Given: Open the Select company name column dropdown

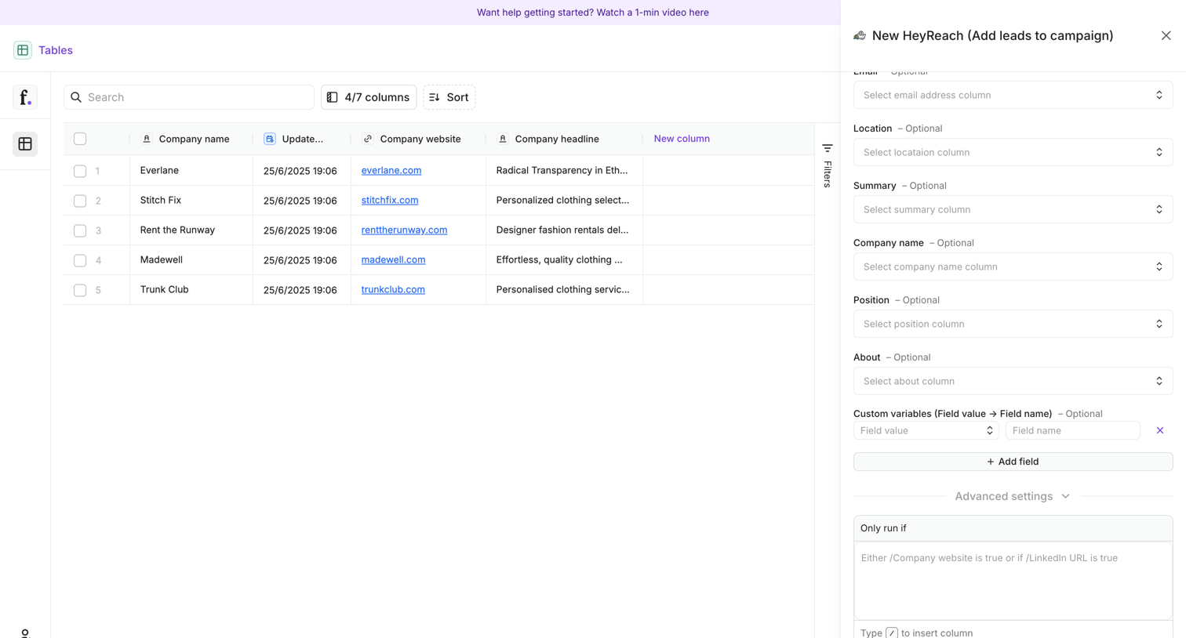Looking at the screenshot, I should click(x=1013, y=266).
